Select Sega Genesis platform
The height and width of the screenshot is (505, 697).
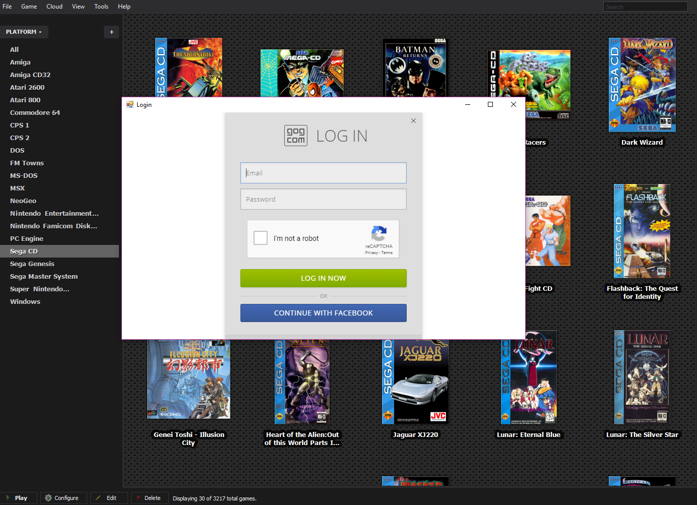pyautogui.click(x=59, y=264)
